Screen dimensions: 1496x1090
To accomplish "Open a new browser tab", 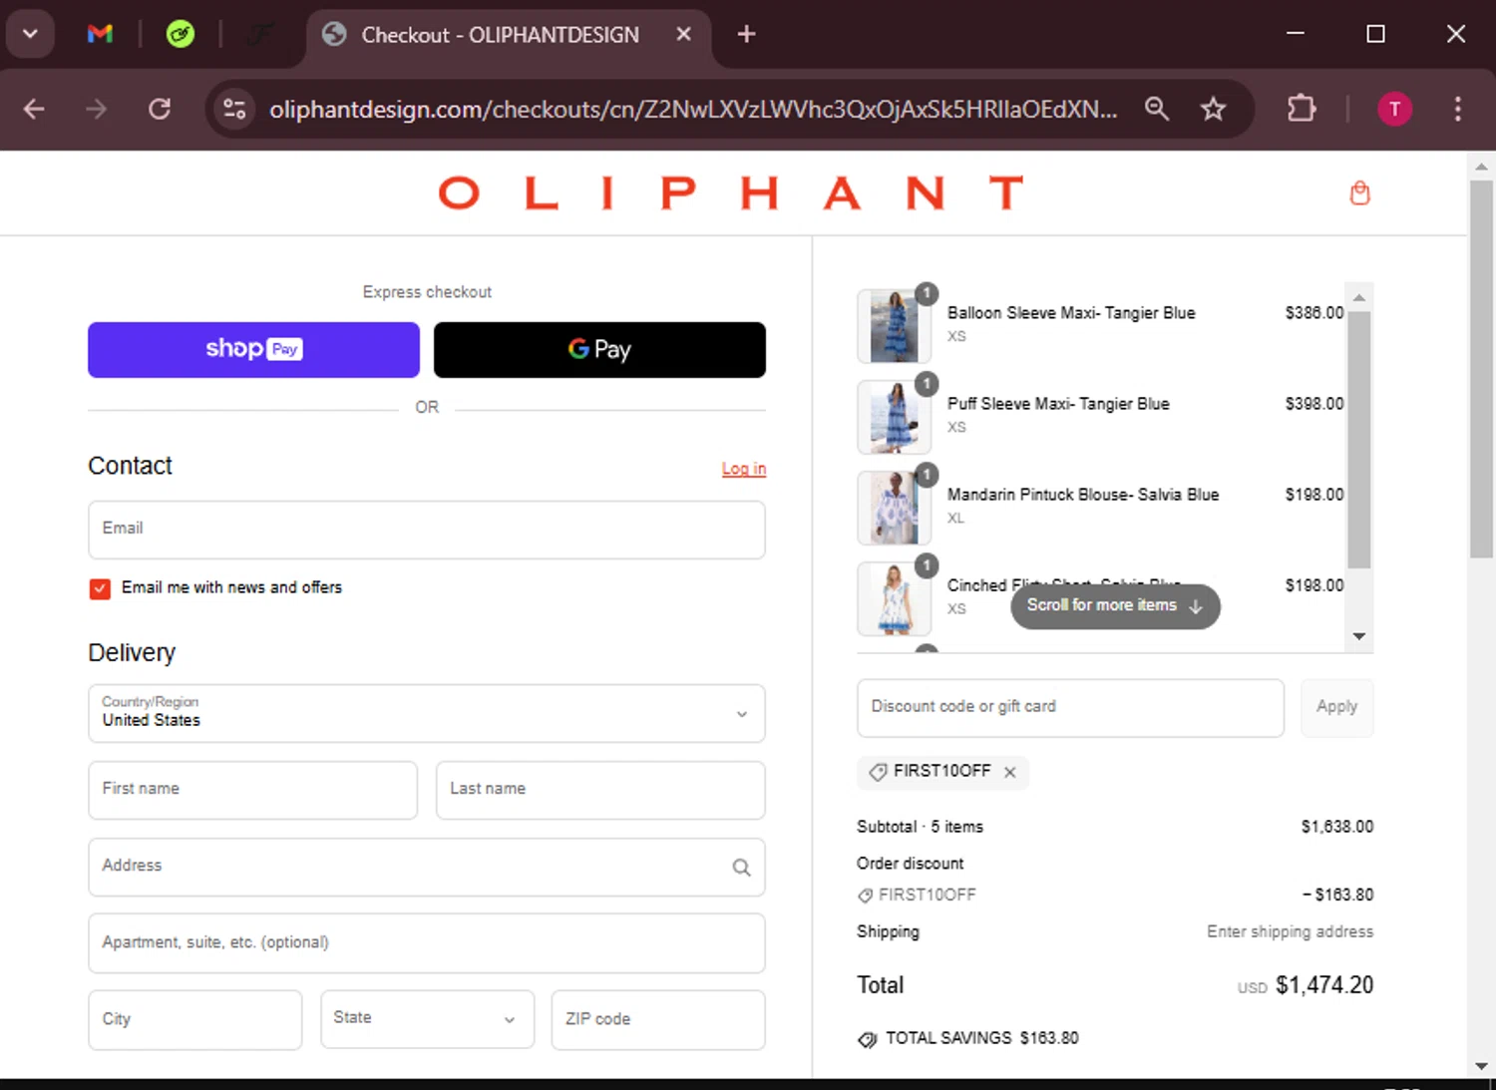I will [x=746, y=34].
